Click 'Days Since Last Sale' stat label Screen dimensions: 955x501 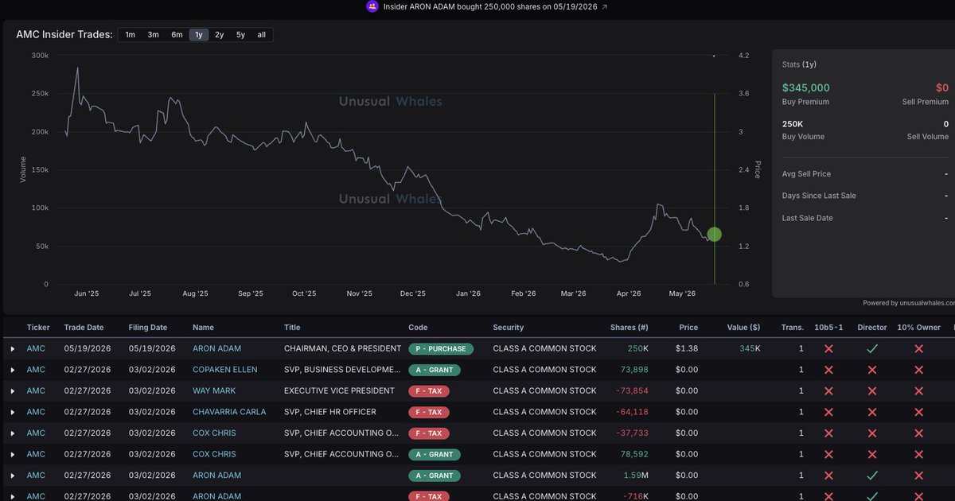[819, 196]
